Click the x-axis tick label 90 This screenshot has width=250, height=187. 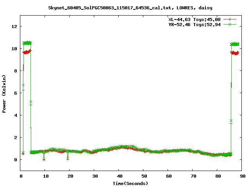242,176
